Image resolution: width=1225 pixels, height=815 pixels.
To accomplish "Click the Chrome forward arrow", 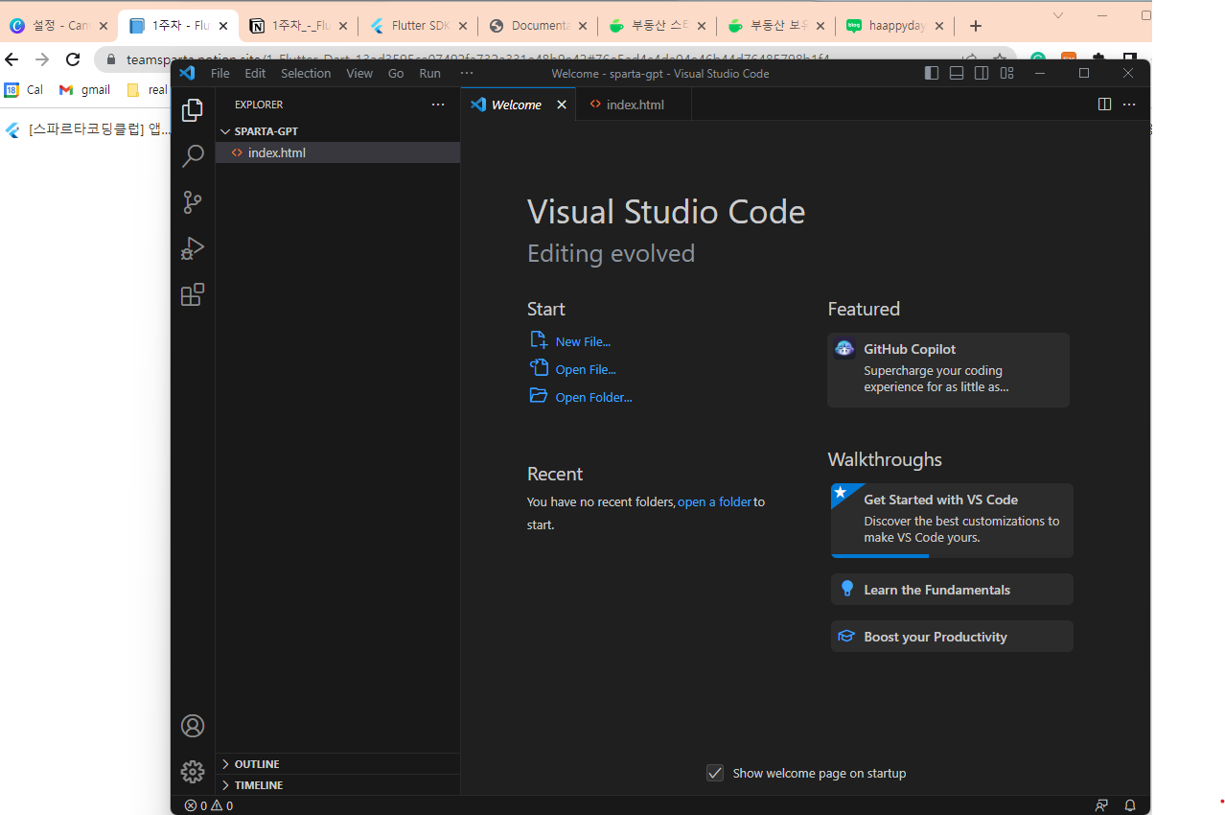I will (x=42, y=59).
